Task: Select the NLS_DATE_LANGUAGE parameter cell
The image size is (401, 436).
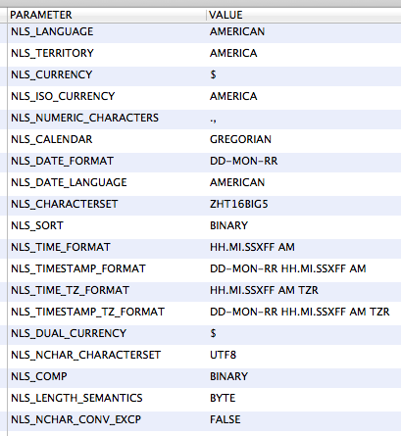Action: (x=107, y=182)
